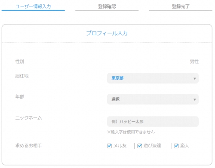Click the 居住地 field label
Image resolution: width=215 pixels, height=168 pixels.
click(22, 76)
